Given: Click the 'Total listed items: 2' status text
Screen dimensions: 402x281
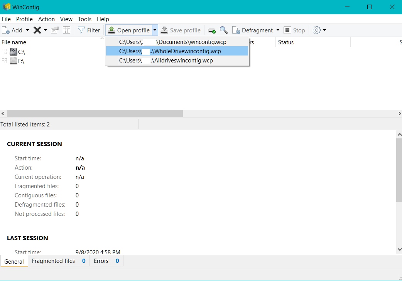Looking at the screenshot, I should 25,125.
